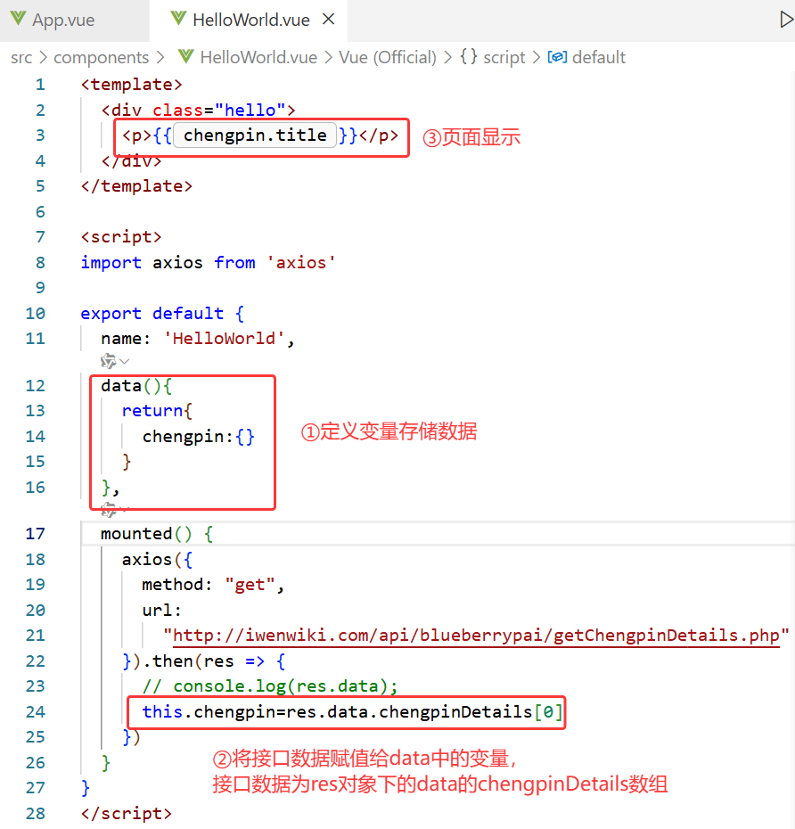The height and width of the screenshot is (829, 795).
Task: Close the HelloWorld.vue tab
Action: click(329, 20)
